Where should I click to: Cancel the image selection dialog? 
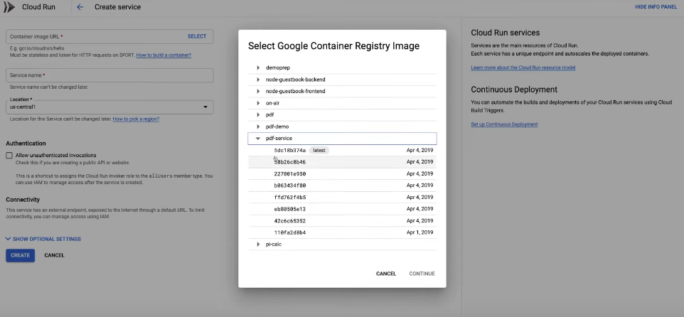click(x=386, y=274)
